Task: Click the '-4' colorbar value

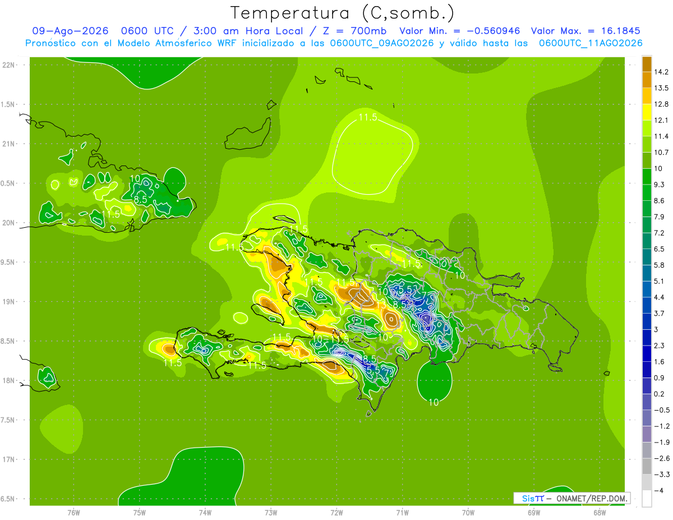Action: click(x=658, y=491)
